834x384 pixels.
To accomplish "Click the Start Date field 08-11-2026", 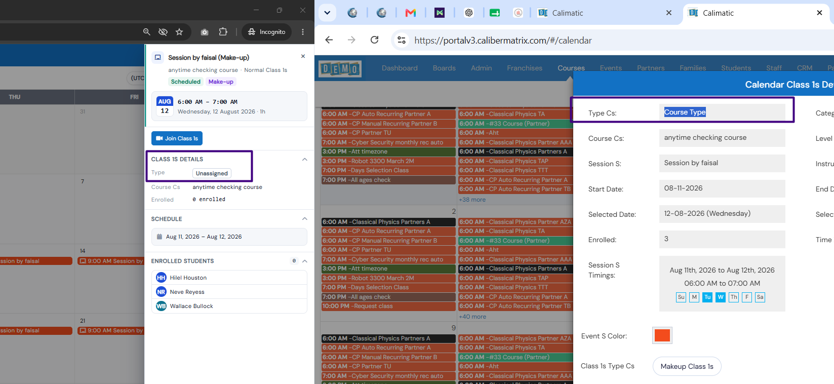I will (722, 188).
